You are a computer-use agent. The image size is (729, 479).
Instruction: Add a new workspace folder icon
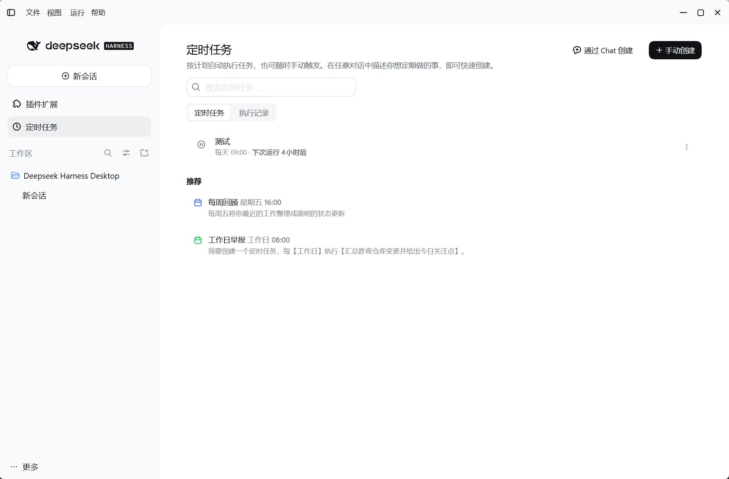(x=144, y=153)
